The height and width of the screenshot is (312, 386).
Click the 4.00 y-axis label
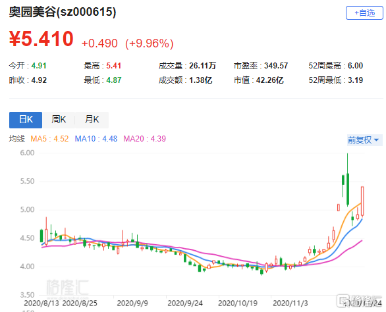27,267
